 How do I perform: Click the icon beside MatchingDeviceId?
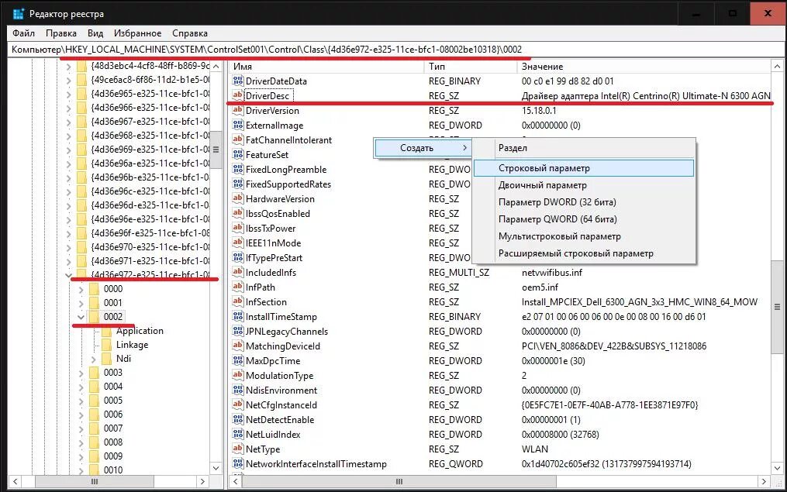pos(238,346)
